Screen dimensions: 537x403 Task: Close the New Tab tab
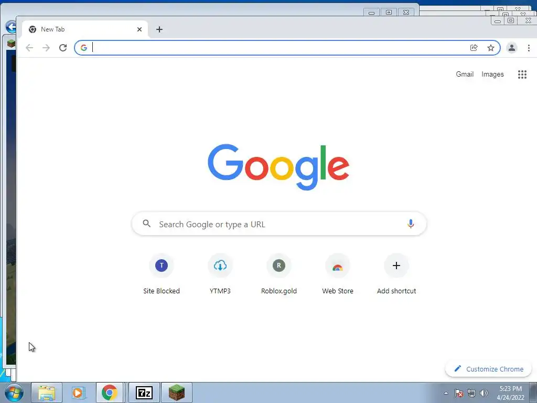pyautogui.click(x=139, y=29)
